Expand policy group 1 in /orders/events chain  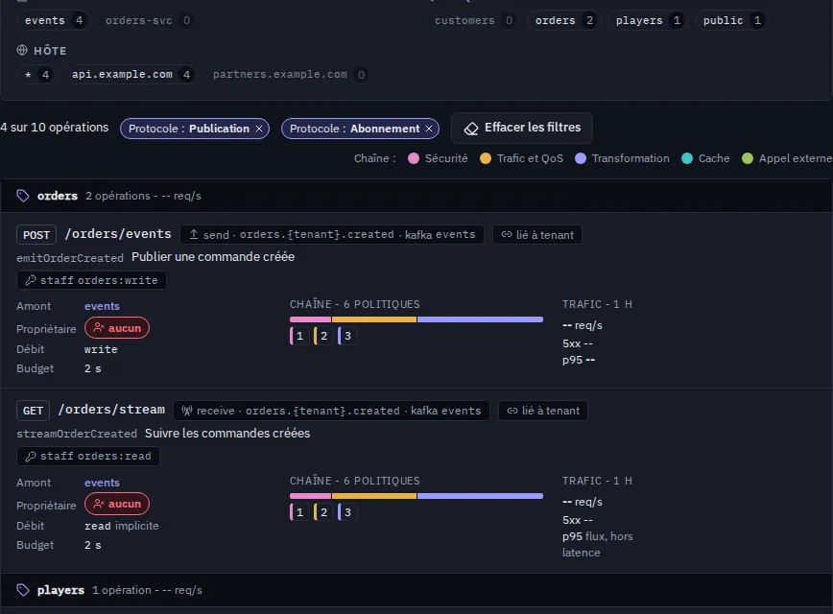click(x=299, y=336)
